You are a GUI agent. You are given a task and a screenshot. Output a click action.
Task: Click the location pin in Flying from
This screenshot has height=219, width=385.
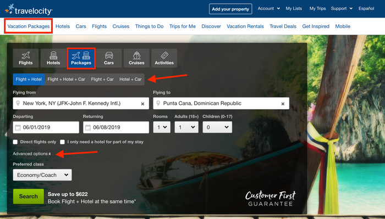pyautogui.click(x=18, y=103)
